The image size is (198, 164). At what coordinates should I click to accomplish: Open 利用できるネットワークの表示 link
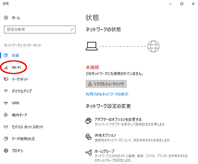click(x=107, y=94)
